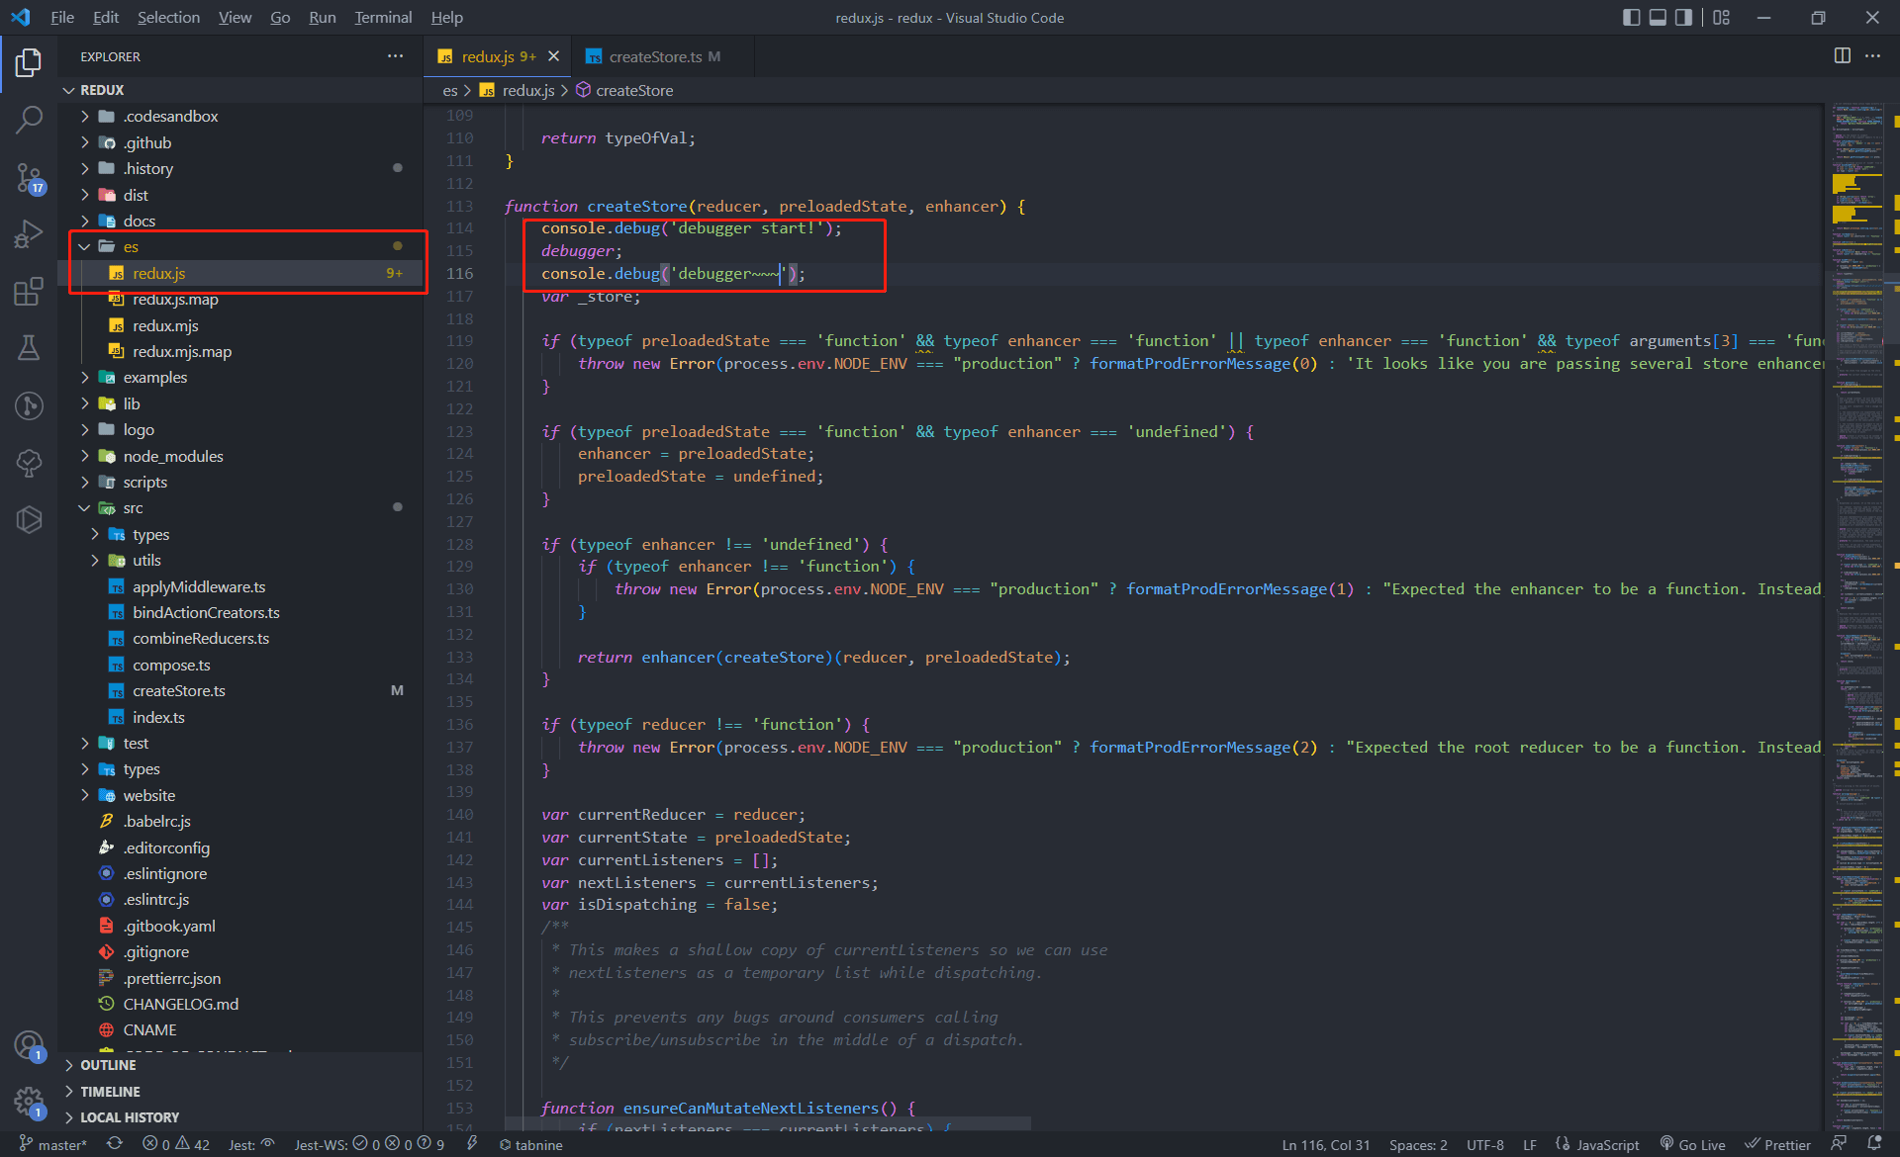Switch to the createStore.ts tab
The height and width of the screenshot is (1157, 1900).
(663, 56)
